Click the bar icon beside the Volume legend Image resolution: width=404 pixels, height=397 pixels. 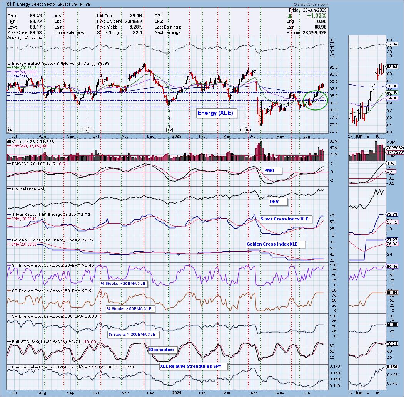(9, 141)
